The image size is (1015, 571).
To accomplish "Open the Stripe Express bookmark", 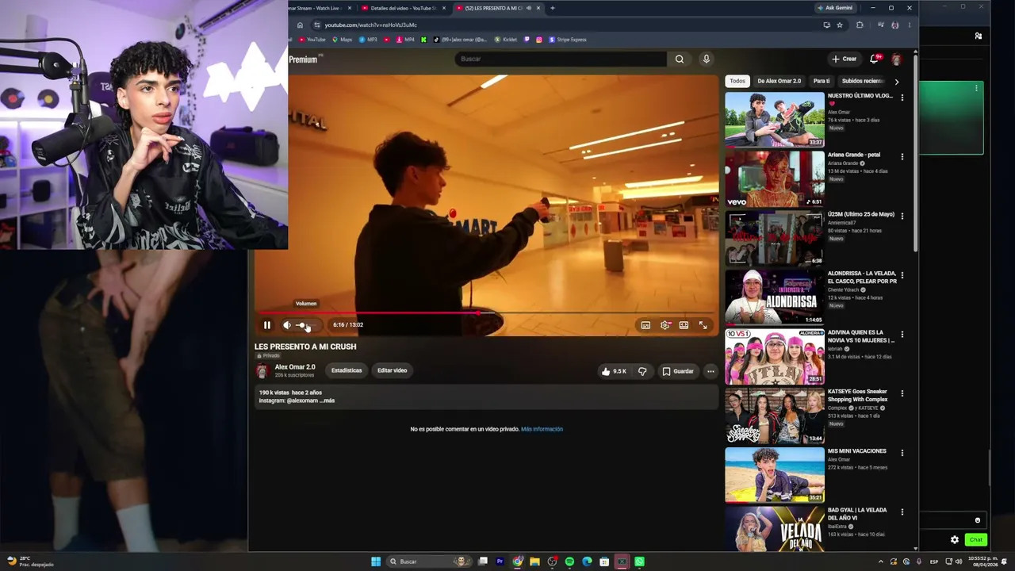I will tap(568, 40).
